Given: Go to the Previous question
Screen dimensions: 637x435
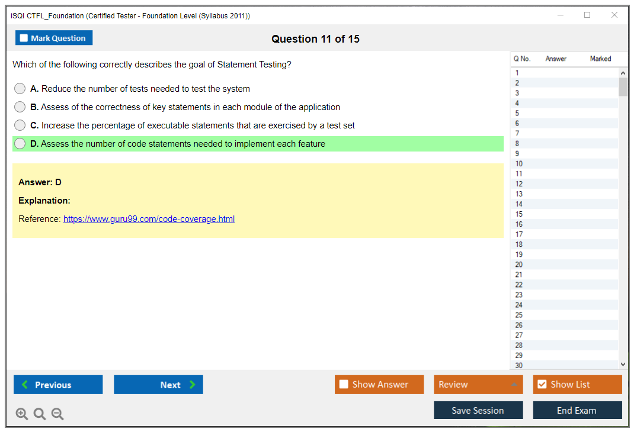Looking at the screenshot, I should pos(58,385).
